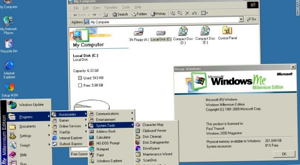Open the Back button history dropdown arrow
The height and width of the screenshot is (165, 300).
coord(89,15)
